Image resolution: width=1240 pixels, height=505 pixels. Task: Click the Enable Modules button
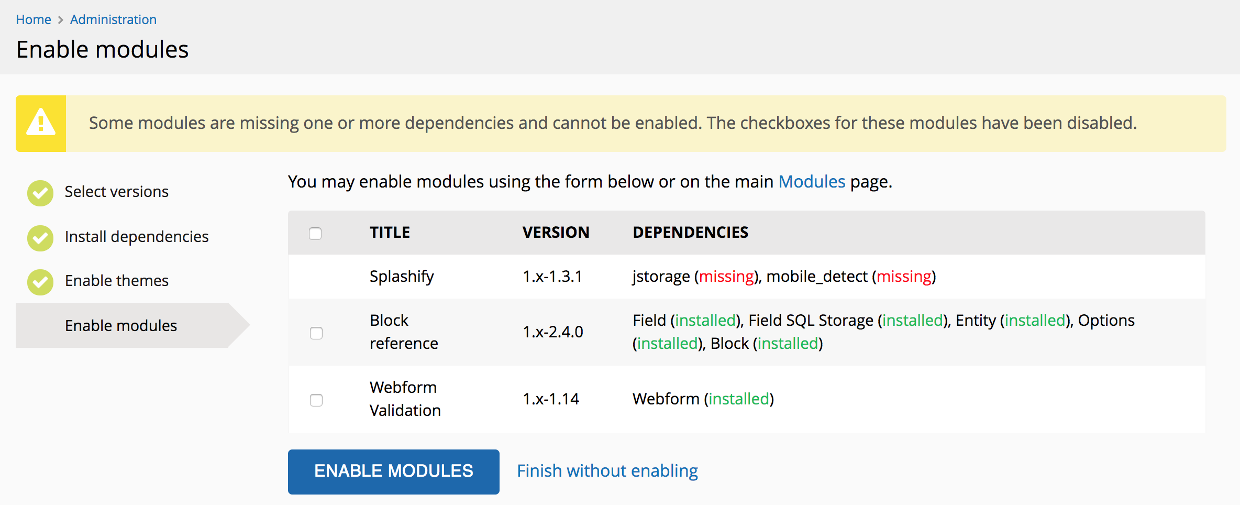[393, 471]
